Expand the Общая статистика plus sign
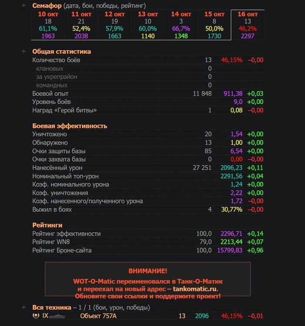305x326 pixels. coord(24,51)
